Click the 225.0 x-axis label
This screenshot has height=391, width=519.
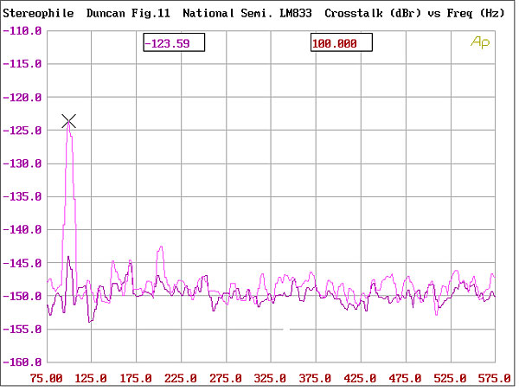[x=181, y=378]
